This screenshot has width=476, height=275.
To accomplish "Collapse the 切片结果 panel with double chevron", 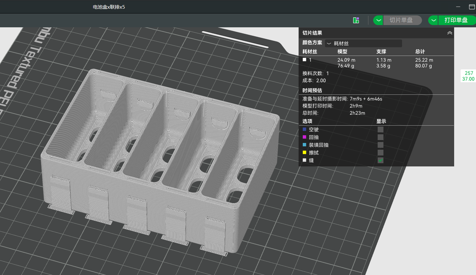I will tap(450, 33).
